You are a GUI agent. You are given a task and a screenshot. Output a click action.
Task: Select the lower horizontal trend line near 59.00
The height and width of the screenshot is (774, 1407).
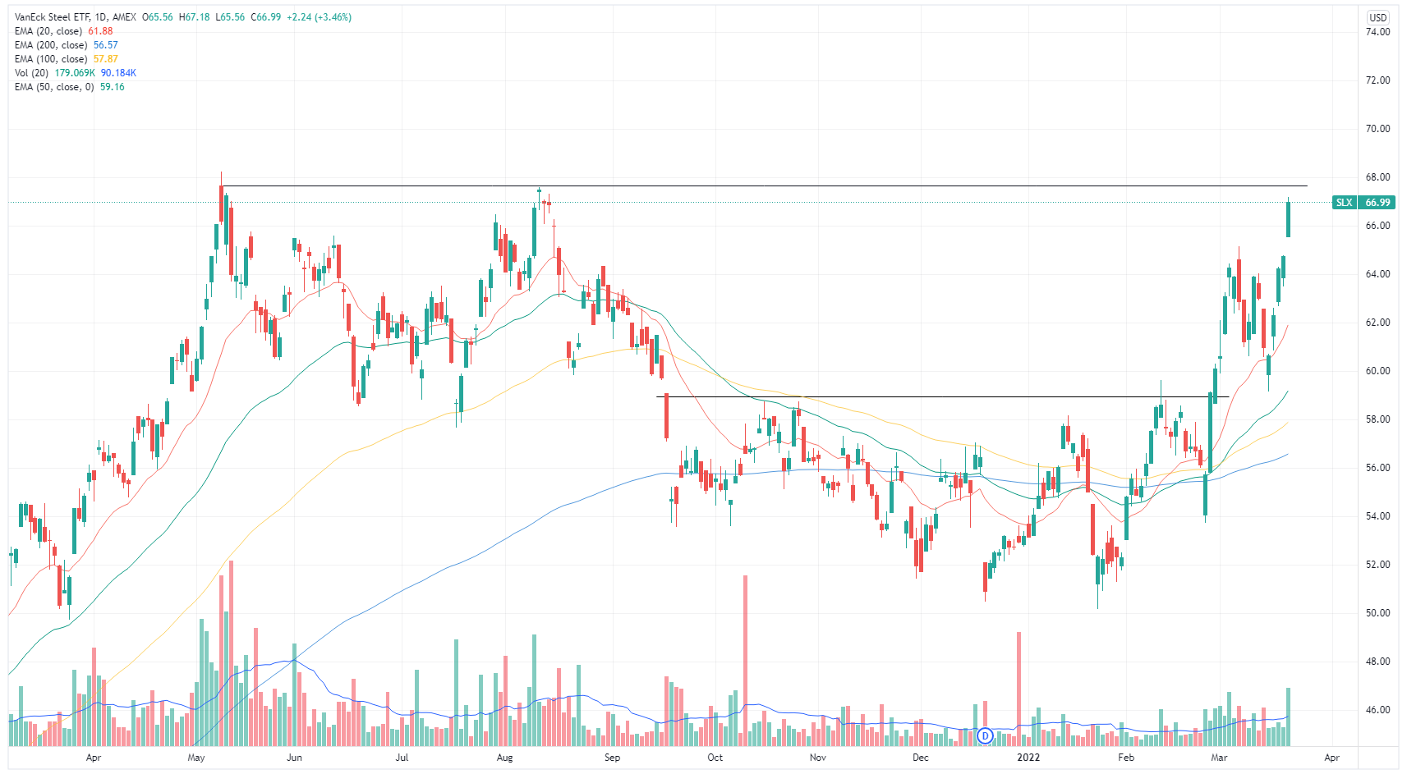click(x=943, y=397)
